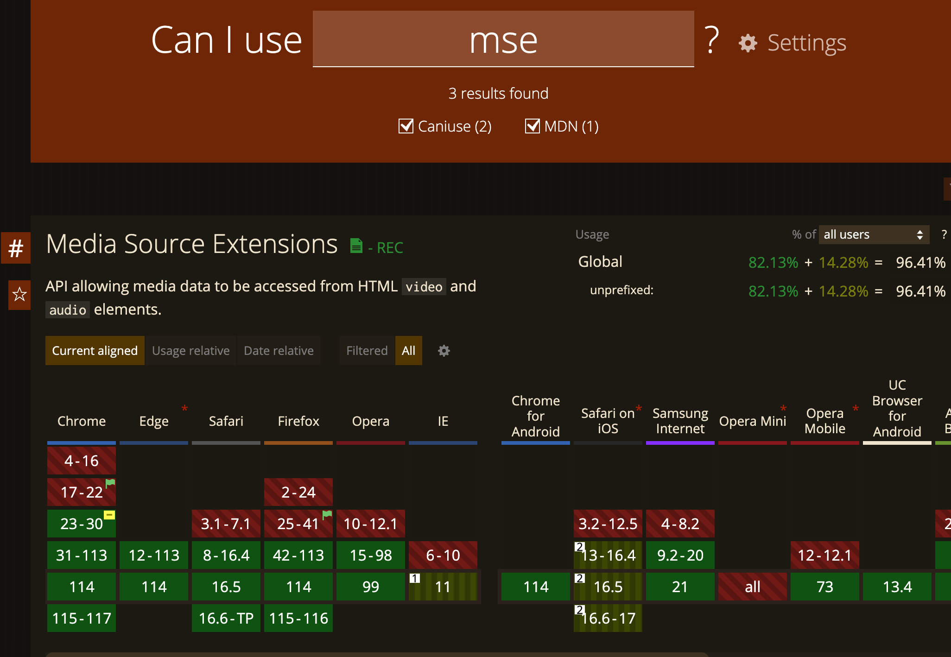Select the All browsers option
Image resolution: width=951 pixels, height=657 pixels.
408,351
